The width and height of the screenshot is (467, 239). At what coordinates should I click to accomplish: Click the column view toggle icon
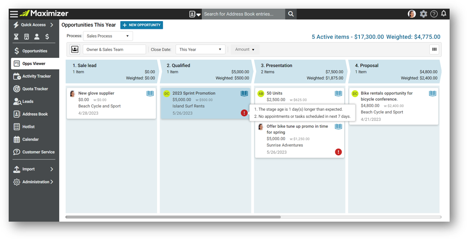click(x=434, y=49)
